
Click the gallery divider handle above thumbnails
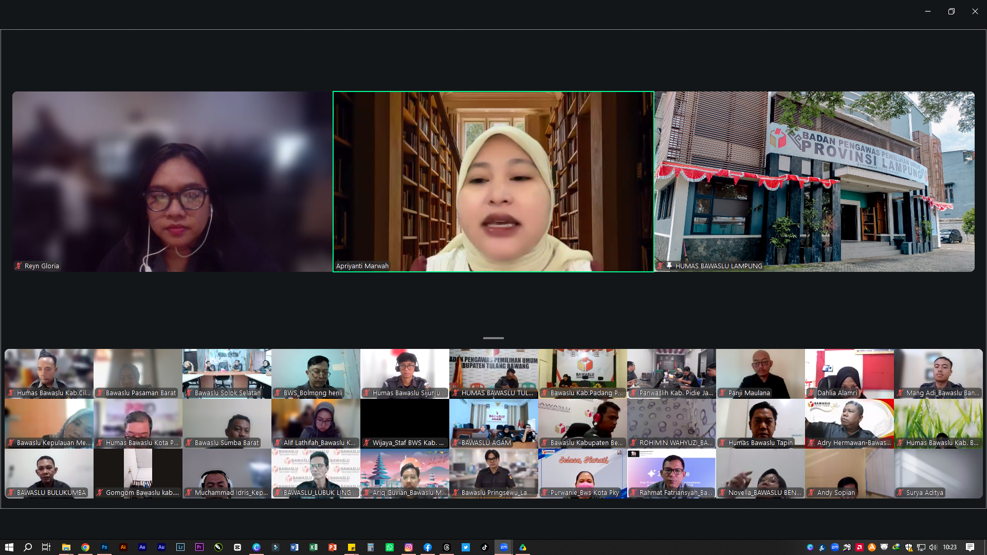coord(493,338)
